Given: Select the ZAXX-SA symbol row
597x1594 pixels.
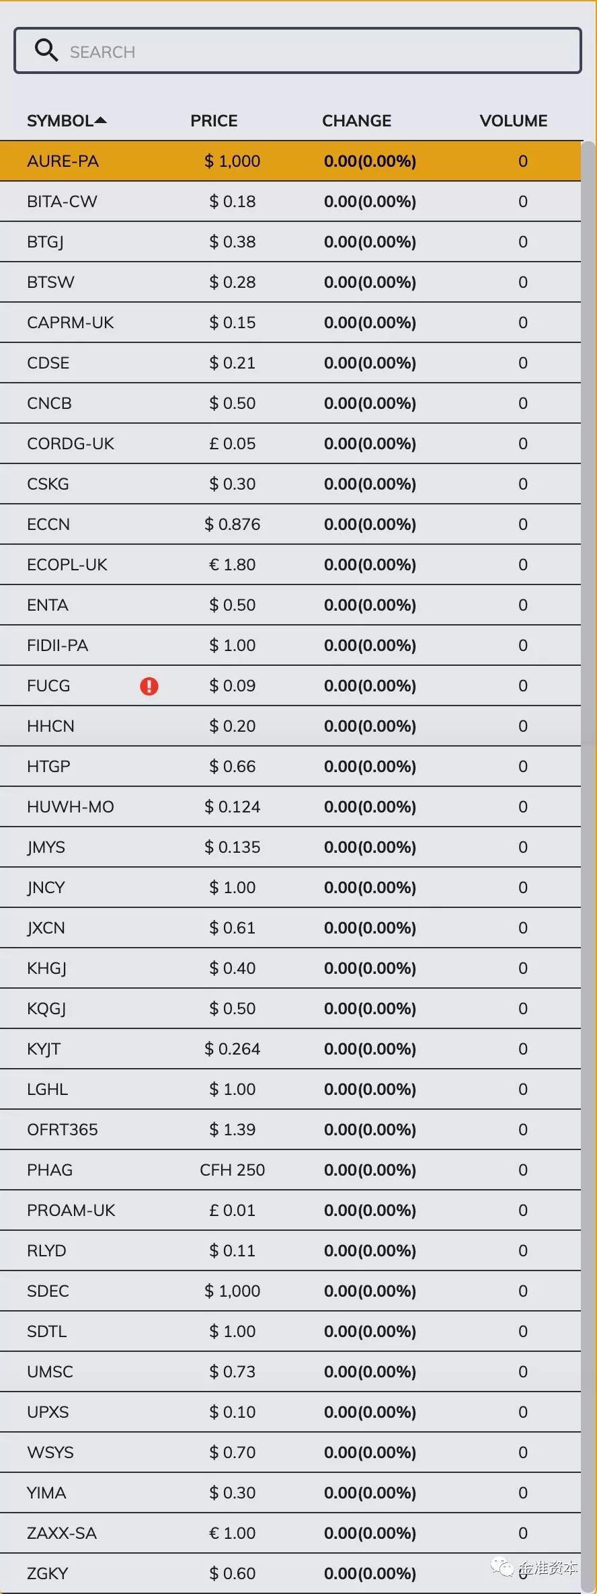Looking at the screenshot, I should pos(290,1533).
